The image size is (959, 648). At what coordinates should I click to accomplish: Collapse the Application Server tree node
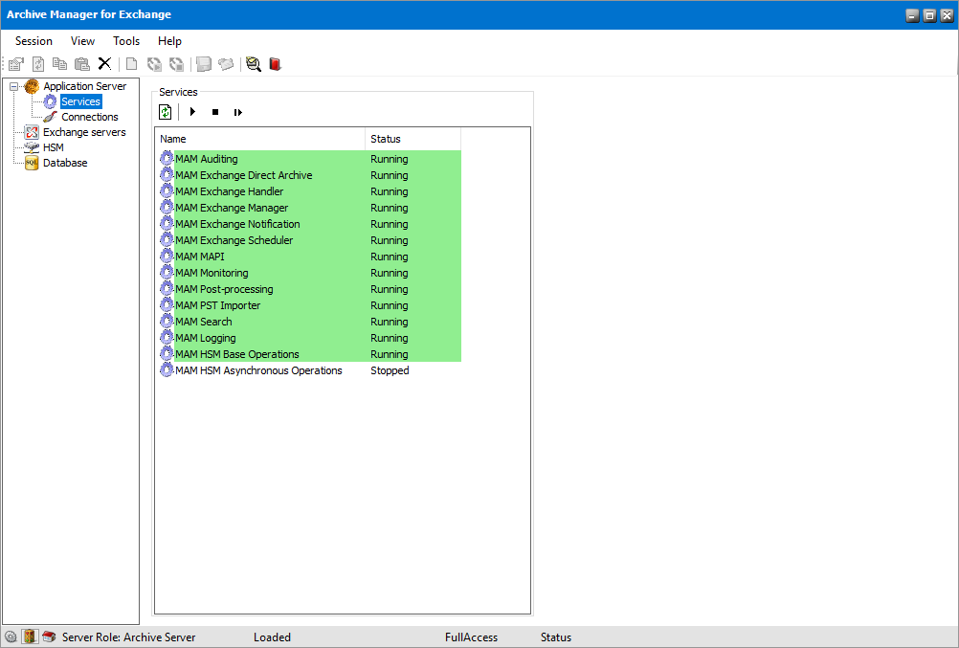tap(13, 86)
